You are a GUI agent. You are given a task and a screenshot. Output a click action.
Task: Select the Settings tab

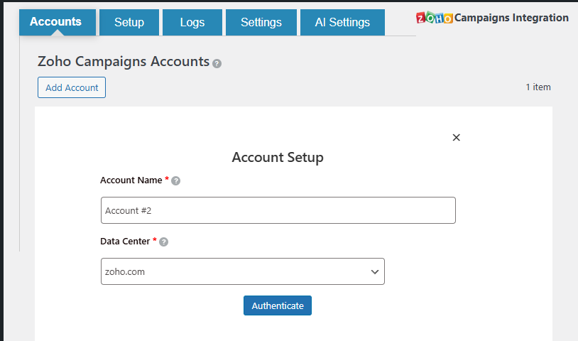click(x=261, y=23)
